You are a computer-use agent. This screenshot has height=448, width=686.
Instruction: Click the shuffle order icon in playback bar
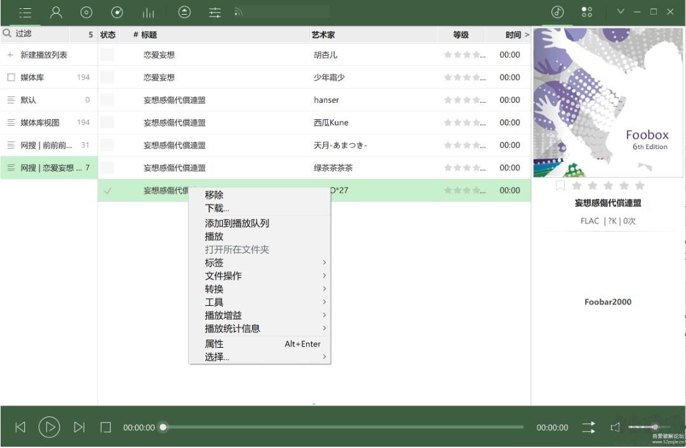tap(588, 427)
